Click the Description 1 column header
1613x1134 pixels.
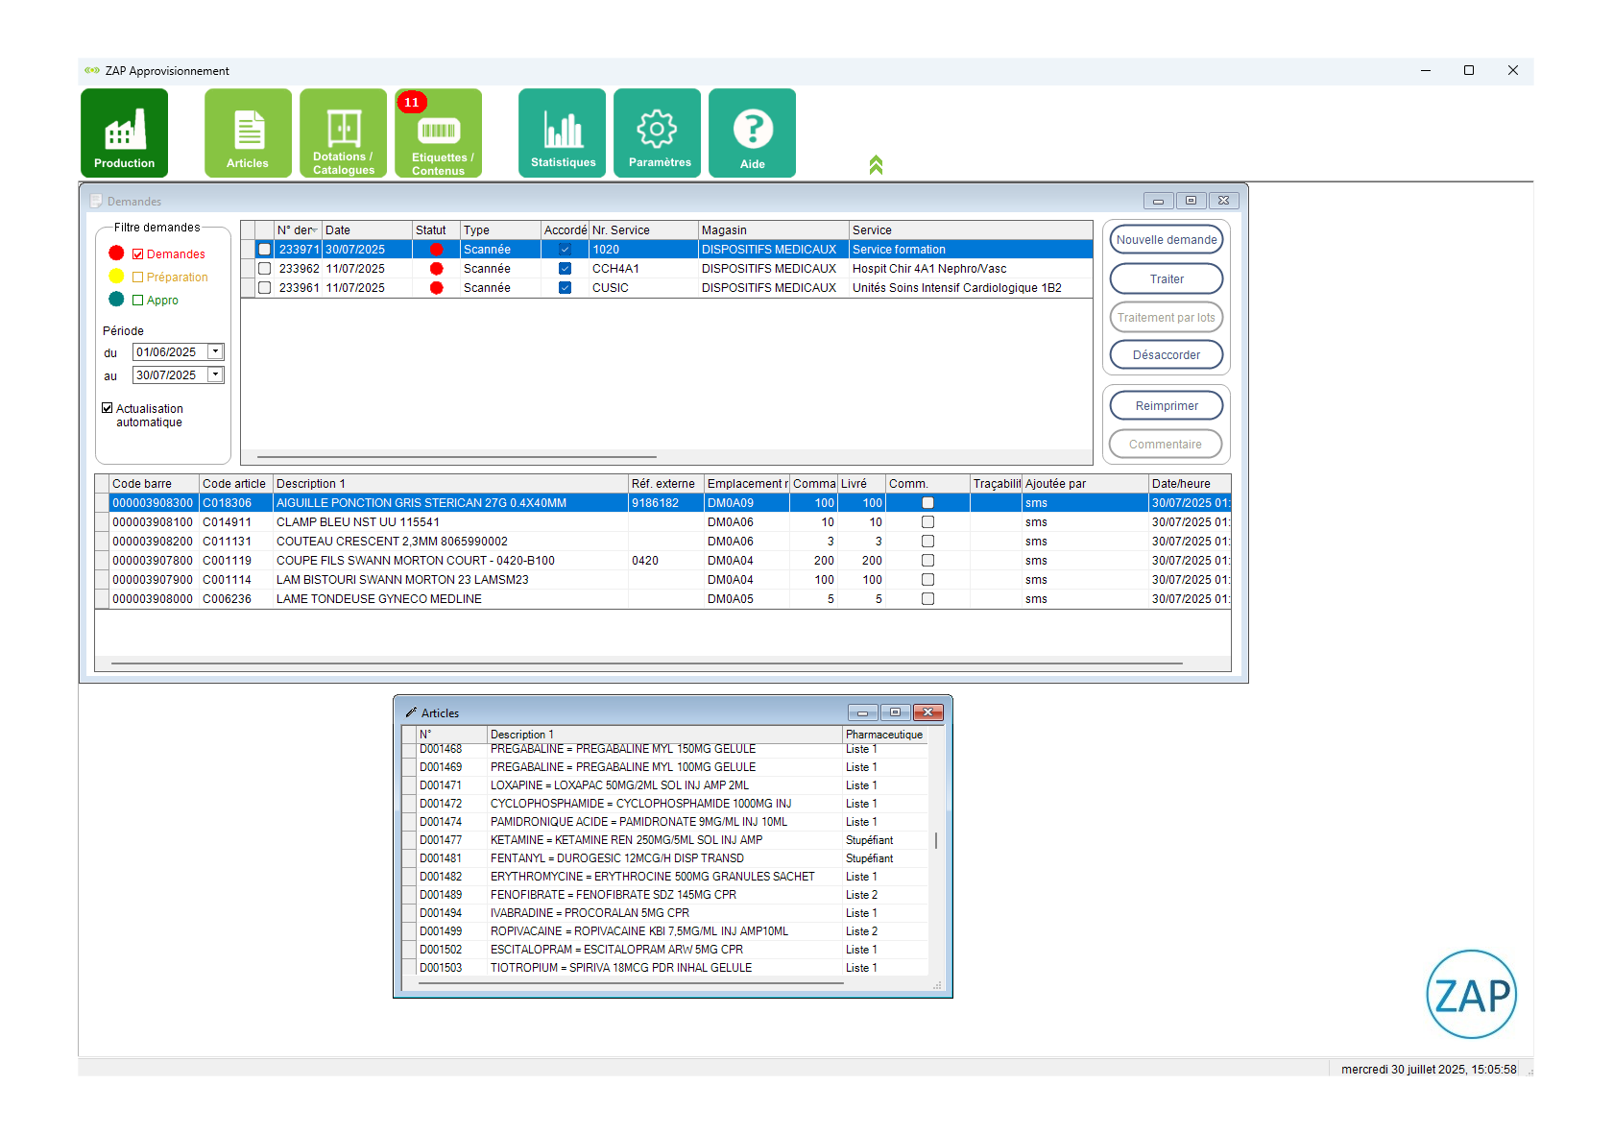pos(449,484)
